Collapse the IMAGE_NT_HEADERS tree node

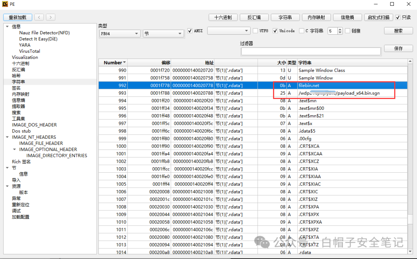coord(7,137)
